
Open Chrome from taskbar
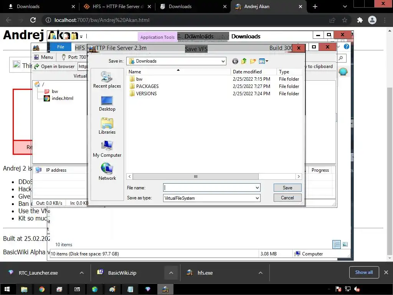[41, 289]
